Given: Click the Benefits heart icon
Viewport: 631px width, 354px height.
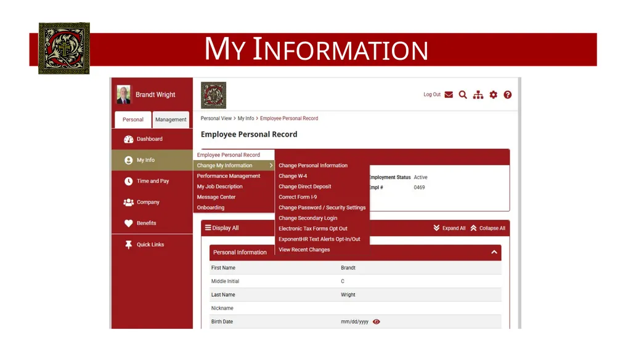Looking at the screenshot, I should [128, 223].
